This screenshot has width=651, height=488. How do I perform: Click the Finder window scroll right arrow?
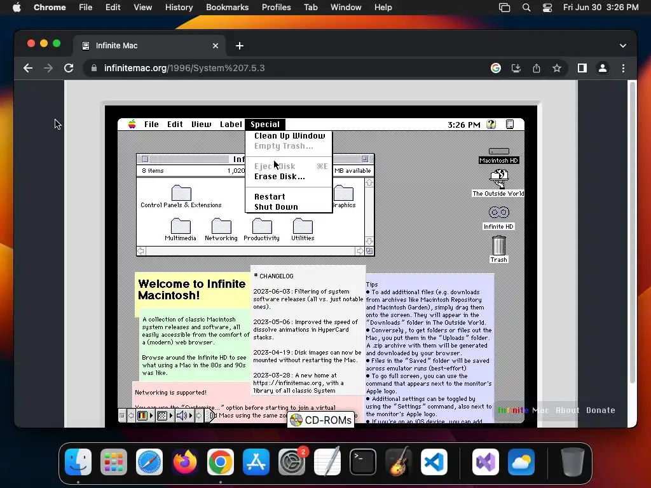click(360, 251)
